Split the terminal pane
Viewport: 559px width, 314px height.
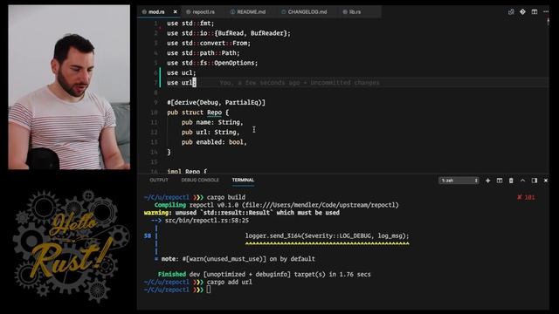pos(500,181)
